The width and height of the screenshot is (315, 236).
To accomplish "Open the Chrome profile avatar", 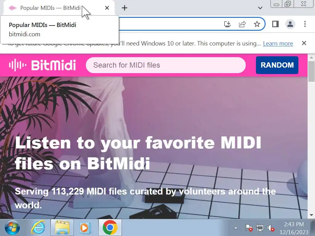I will (290, 24).
